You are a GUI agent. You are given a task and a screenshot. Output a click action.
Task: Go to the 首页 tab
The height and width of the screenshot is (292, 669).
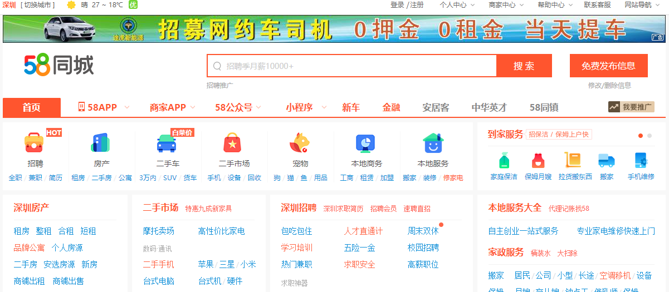(32, 107)
